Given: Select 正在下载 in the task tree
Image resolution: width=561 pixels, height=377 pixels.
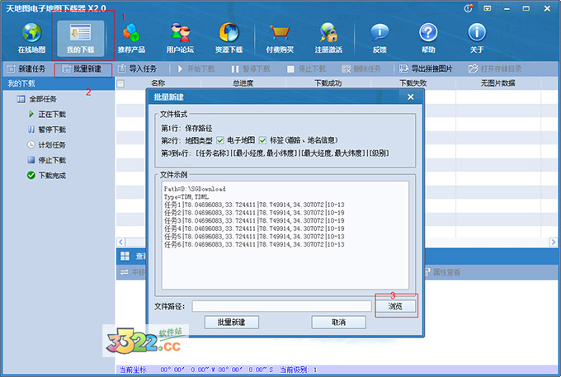Looking at the screenshot, I should (47, 114).
